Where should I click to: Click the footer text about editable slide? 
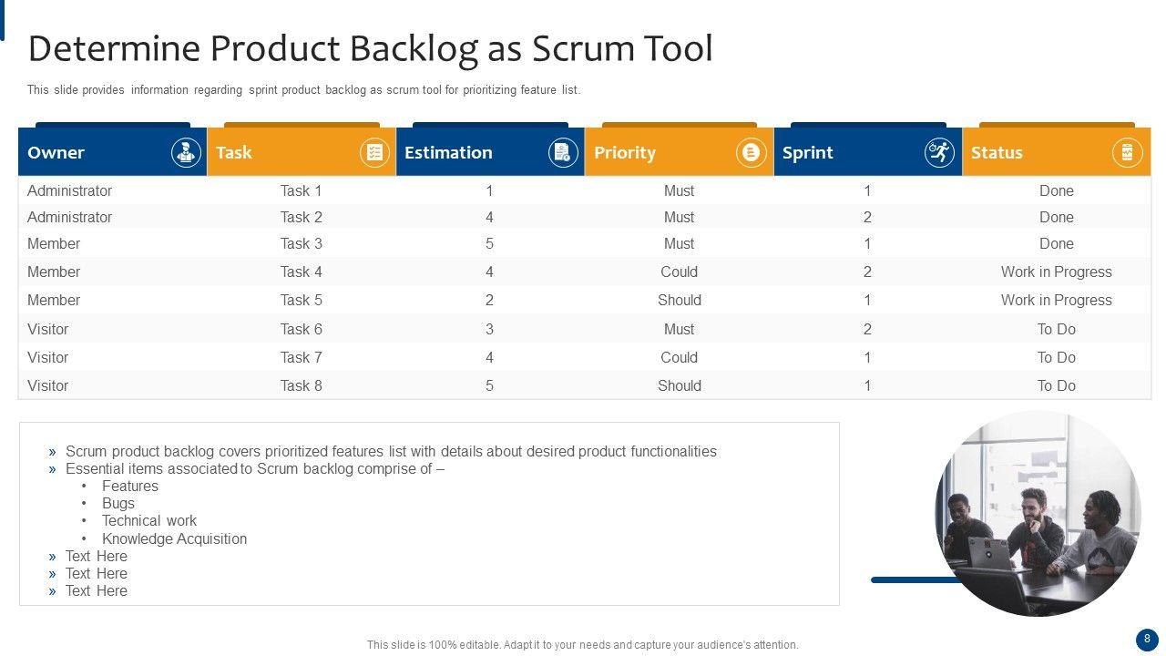(x=582, y=644)
